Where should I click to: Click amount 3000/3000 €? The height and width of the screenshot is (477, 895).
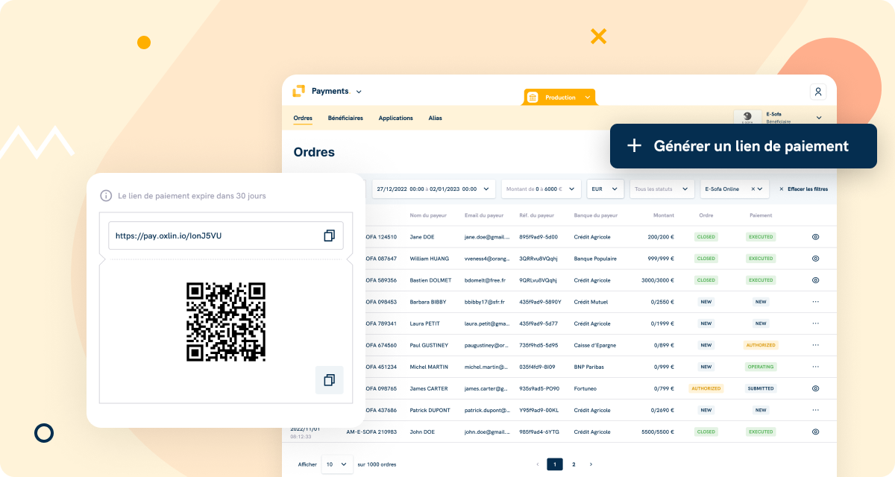(658, 280)
